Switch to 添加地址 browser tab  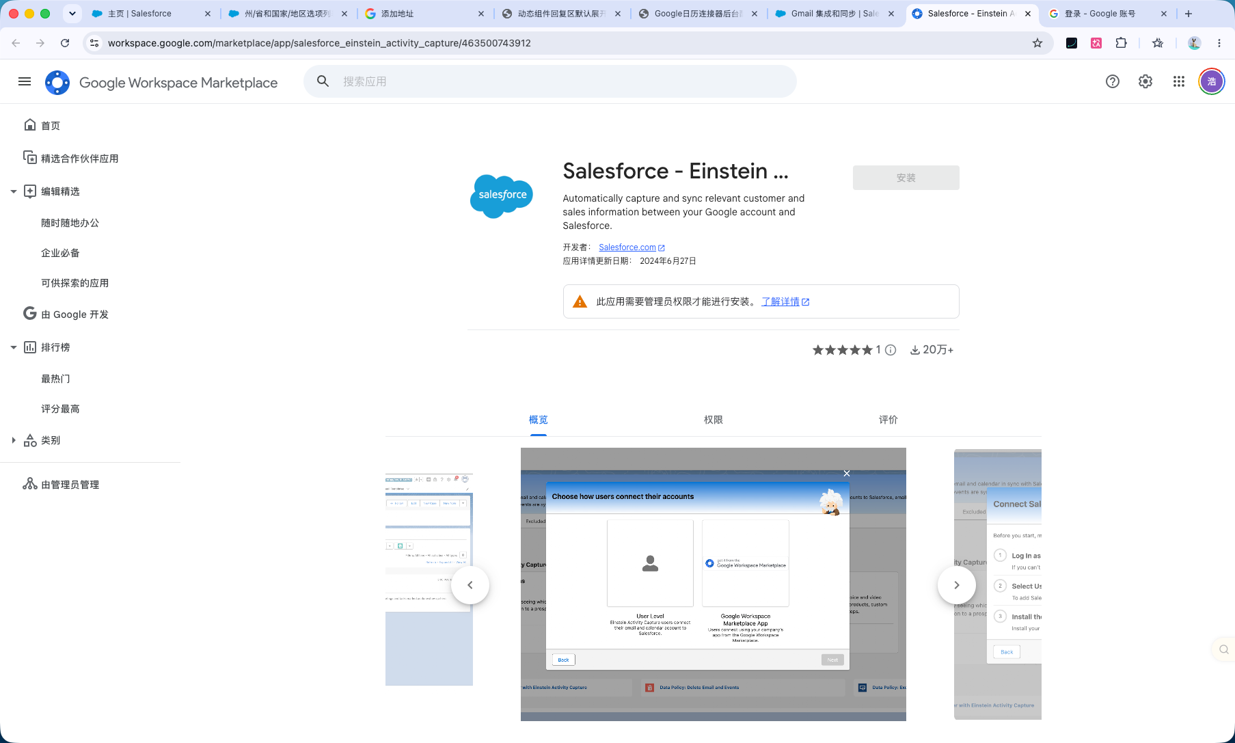[x=424, y=14]
